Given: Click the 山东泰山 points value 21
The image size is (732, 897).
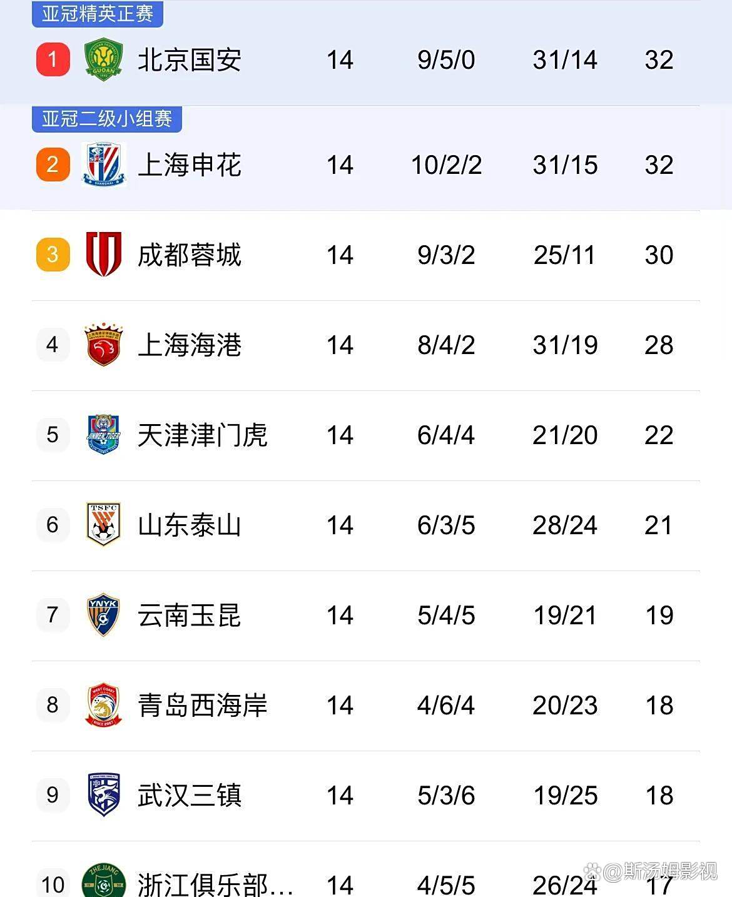Looking at the screenshot, I should (x=659, y=525).
